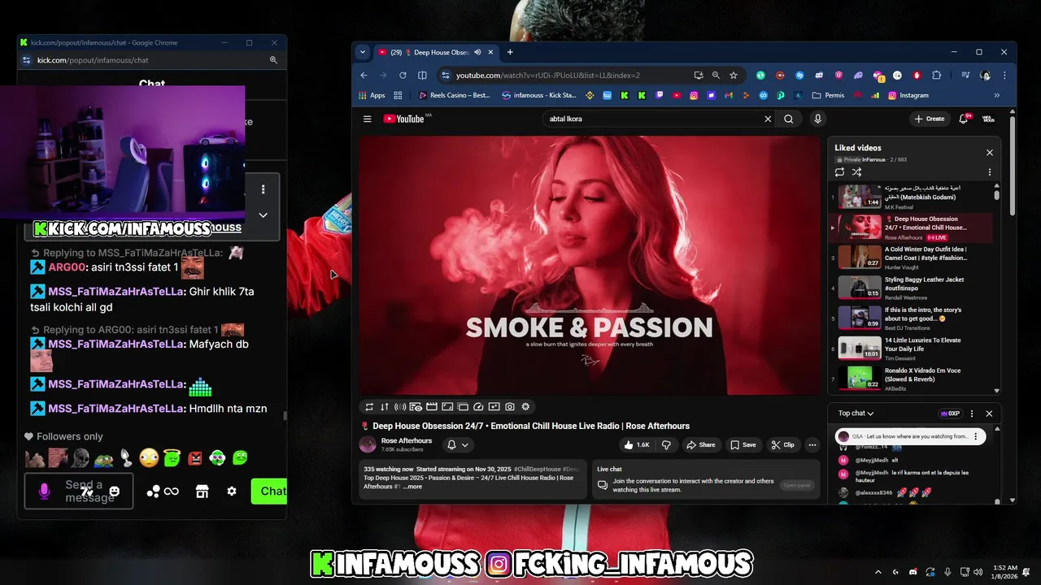Open Kick chat settings gear icon
The height and width of the screenshot is (585, 1041).
[232, 492]
